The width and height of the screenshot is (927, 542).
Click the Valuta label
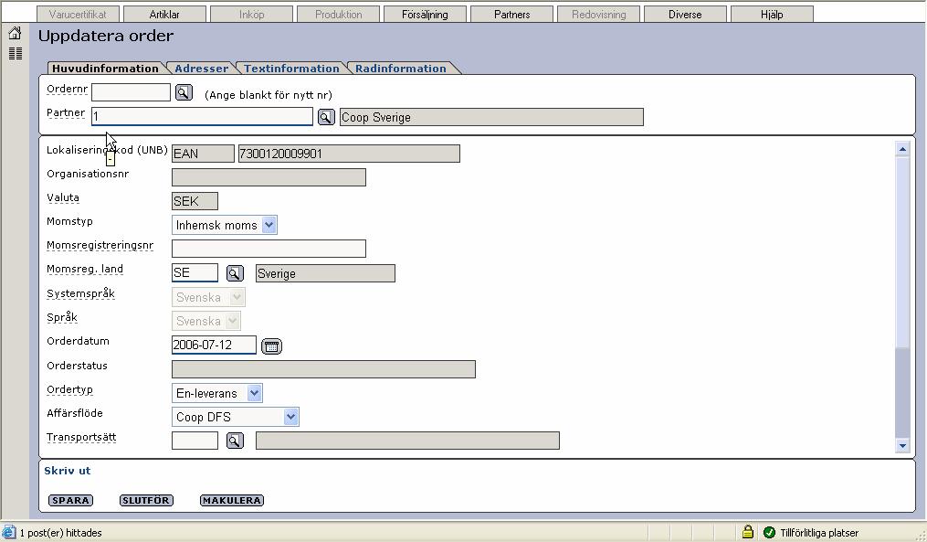point(63,197)
